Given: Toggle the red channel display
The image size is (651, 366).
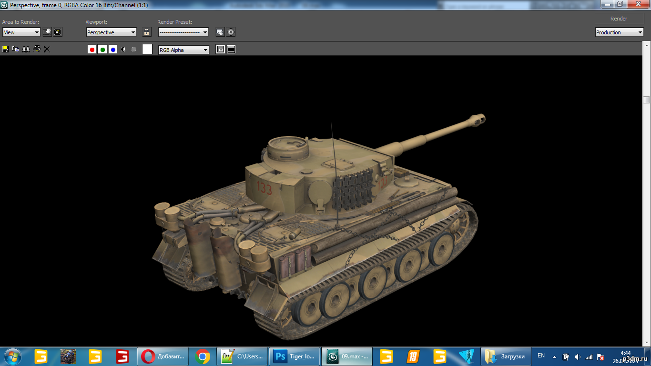Looking at the screenshot, I should pos(92,50).
